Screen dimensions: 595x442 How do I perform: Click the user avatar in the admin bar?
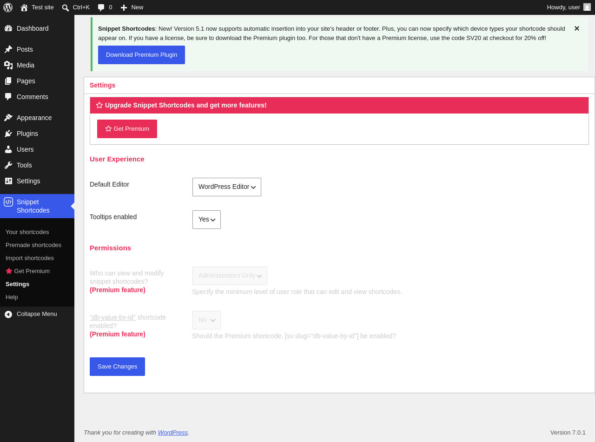(587, 7)
